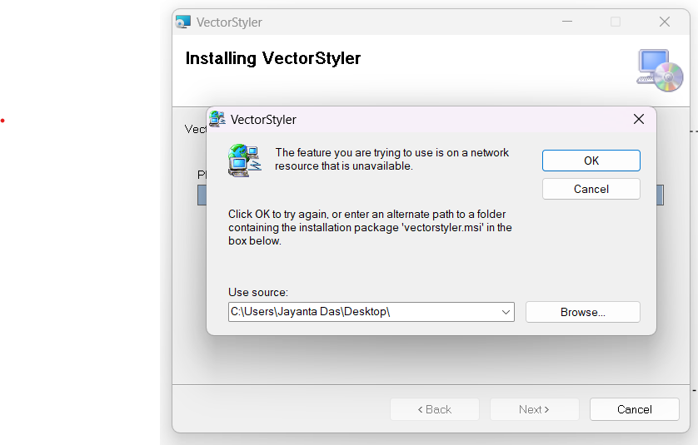This screenshot has width=698, height=445.
Task: Close the main installer window
Action: click(664, 22)
